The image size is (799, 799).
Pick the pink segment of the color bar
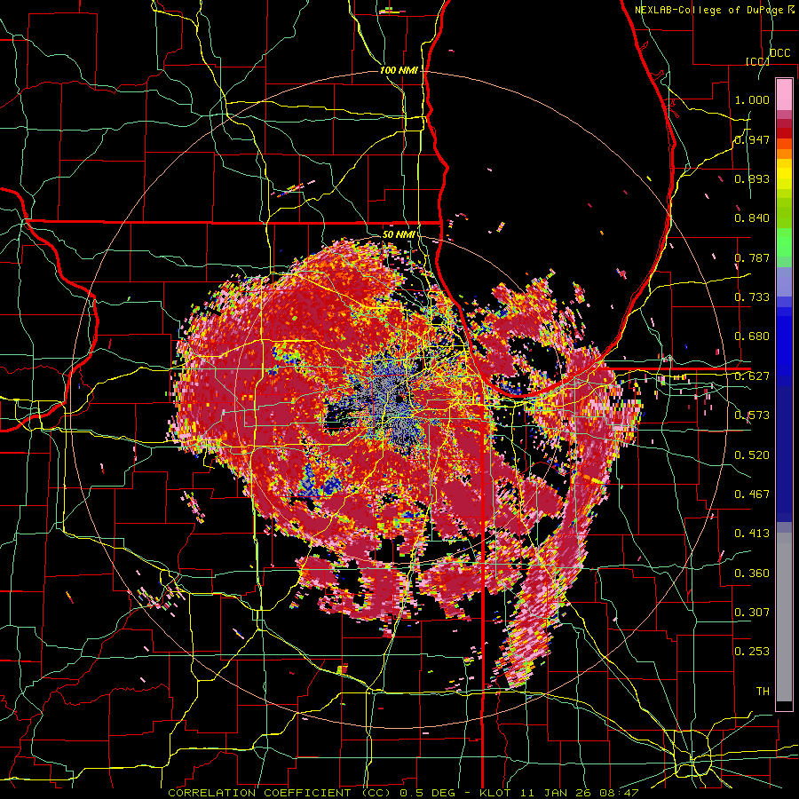coord(784,94)
